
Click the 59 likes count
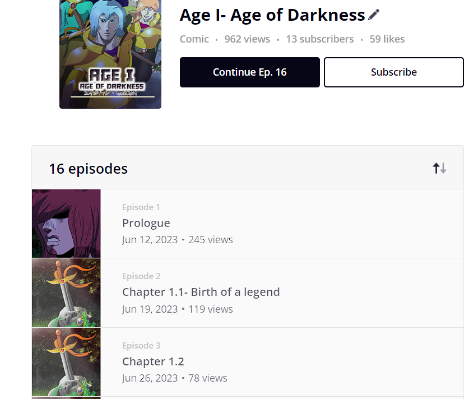coord(387,39)
